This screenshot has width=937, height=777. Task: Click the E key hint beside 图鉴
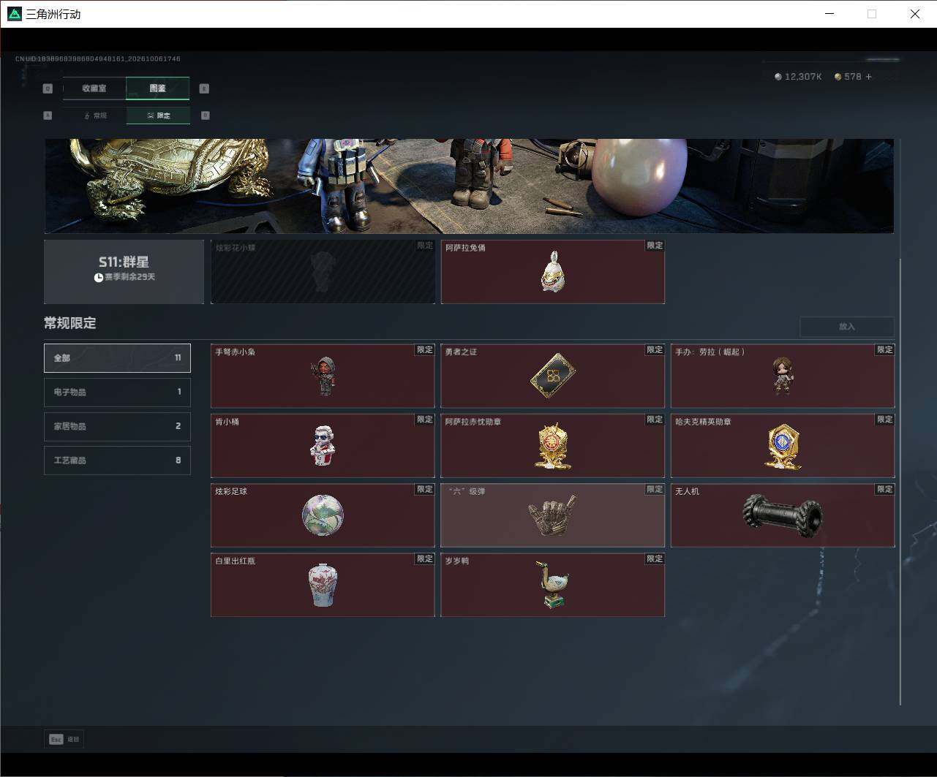pos(204,88)
